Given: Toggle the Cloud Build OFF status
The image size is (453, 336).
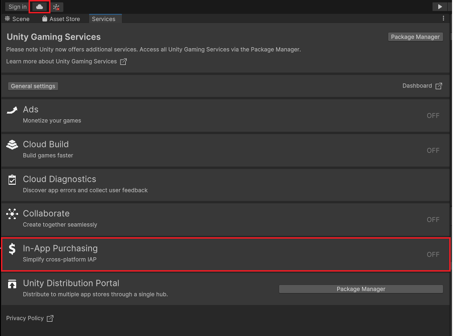Looking at the screenshot, I should [x=433, y=150].
